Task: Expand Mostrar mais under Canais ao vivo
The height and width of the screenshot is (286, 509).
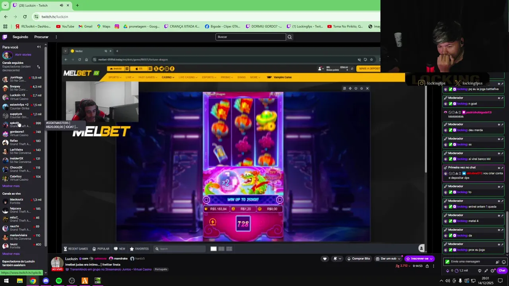Action: tap(11, 254)
